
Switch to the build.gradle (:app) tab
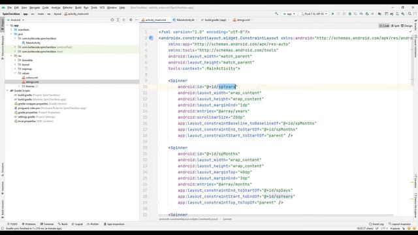pos(215,20)
